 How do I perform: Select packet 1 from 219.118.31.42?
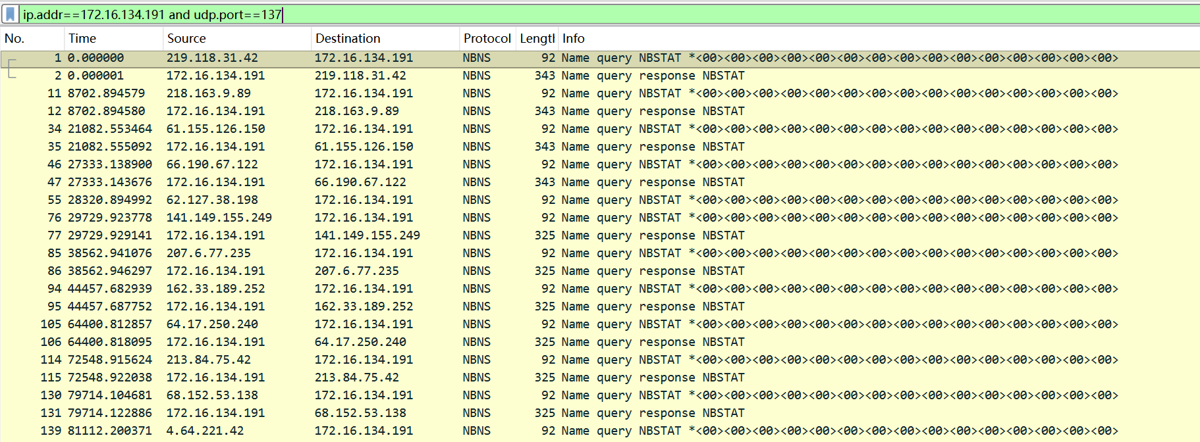click(600, 58)
